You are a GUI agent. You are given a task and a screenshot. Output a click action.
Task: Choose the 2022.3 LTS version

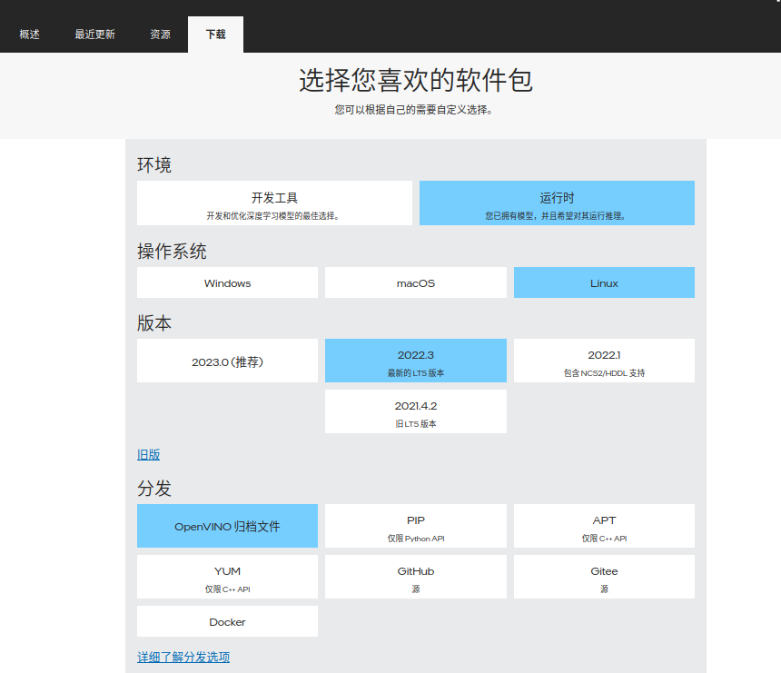tap(415, 361)
